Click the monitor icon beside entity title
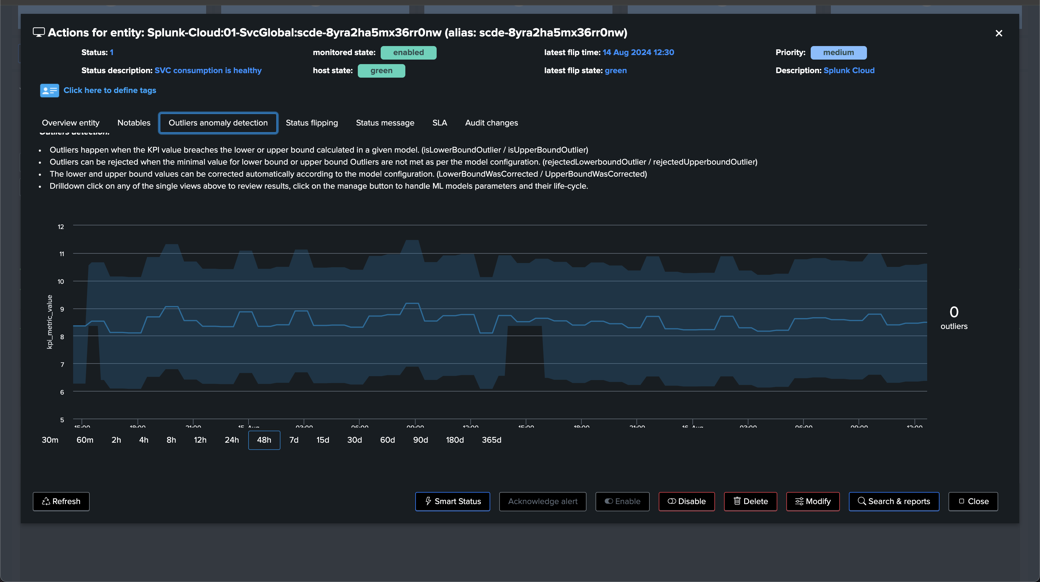This screenshot has width=1040, height=582. 39,33
